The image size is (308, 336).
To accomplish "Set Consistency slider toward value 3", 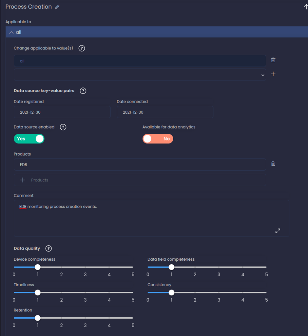I will 219,292.
